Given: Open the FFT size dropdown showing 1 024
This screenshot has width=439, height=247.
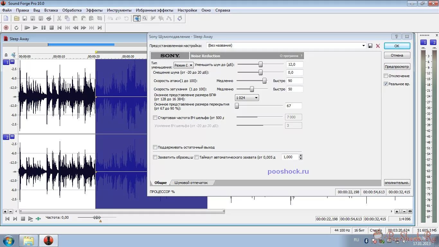Looking at the screenshot, I should (x=256, y=97).
